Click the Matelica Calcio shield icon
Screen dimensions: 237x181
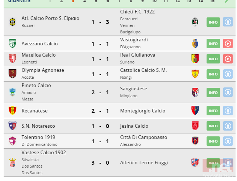13,59
